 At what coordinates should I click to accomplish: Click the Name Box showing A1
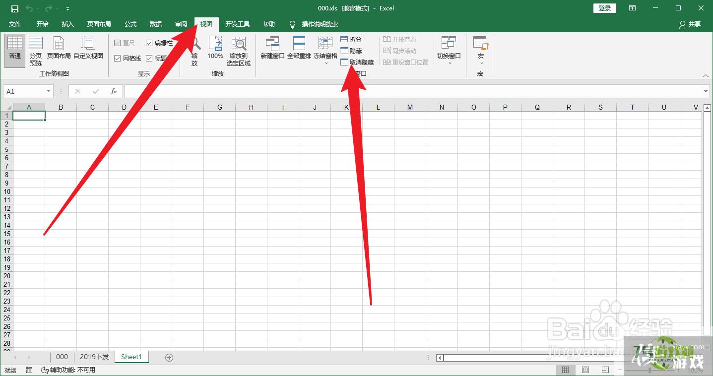(x=24, y=91)
